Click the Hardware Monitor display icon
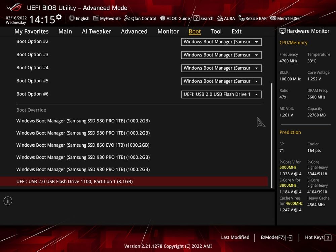This screenshot has height=252, width=336. tap(283, 31)
